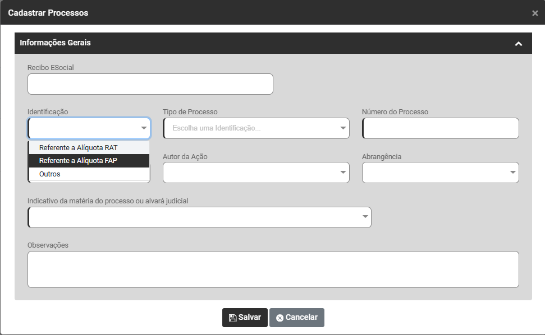Viewport: 545px width, 335px height.
Task: Click the Recibo ESocial input field
Action: pyautogui.click(x=150, y=84)
